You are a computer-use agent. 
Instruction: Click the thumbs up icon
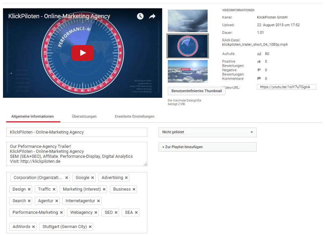click(259, 62)
